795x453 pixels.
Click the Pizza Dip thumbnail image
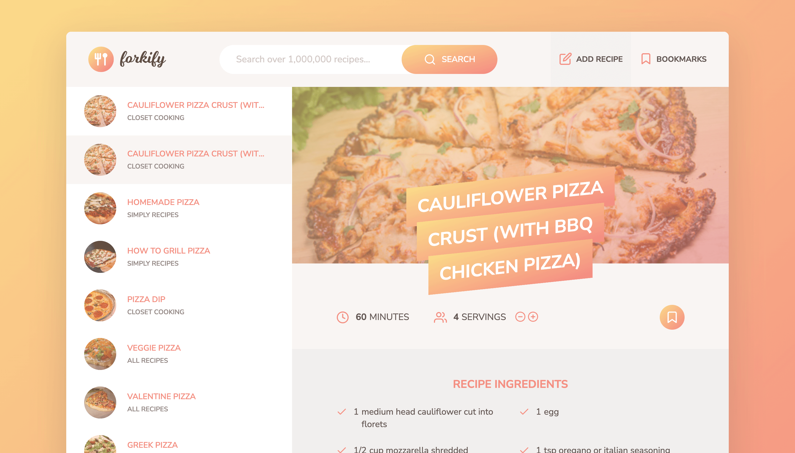click(100, 305)
